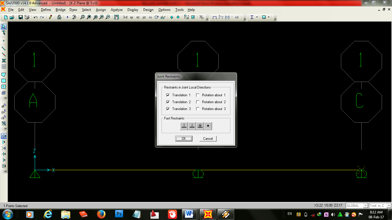This screenshot has width=392, height=220.
Task: Cancel the Joint Restraints dialog
Action: [207, 138]
